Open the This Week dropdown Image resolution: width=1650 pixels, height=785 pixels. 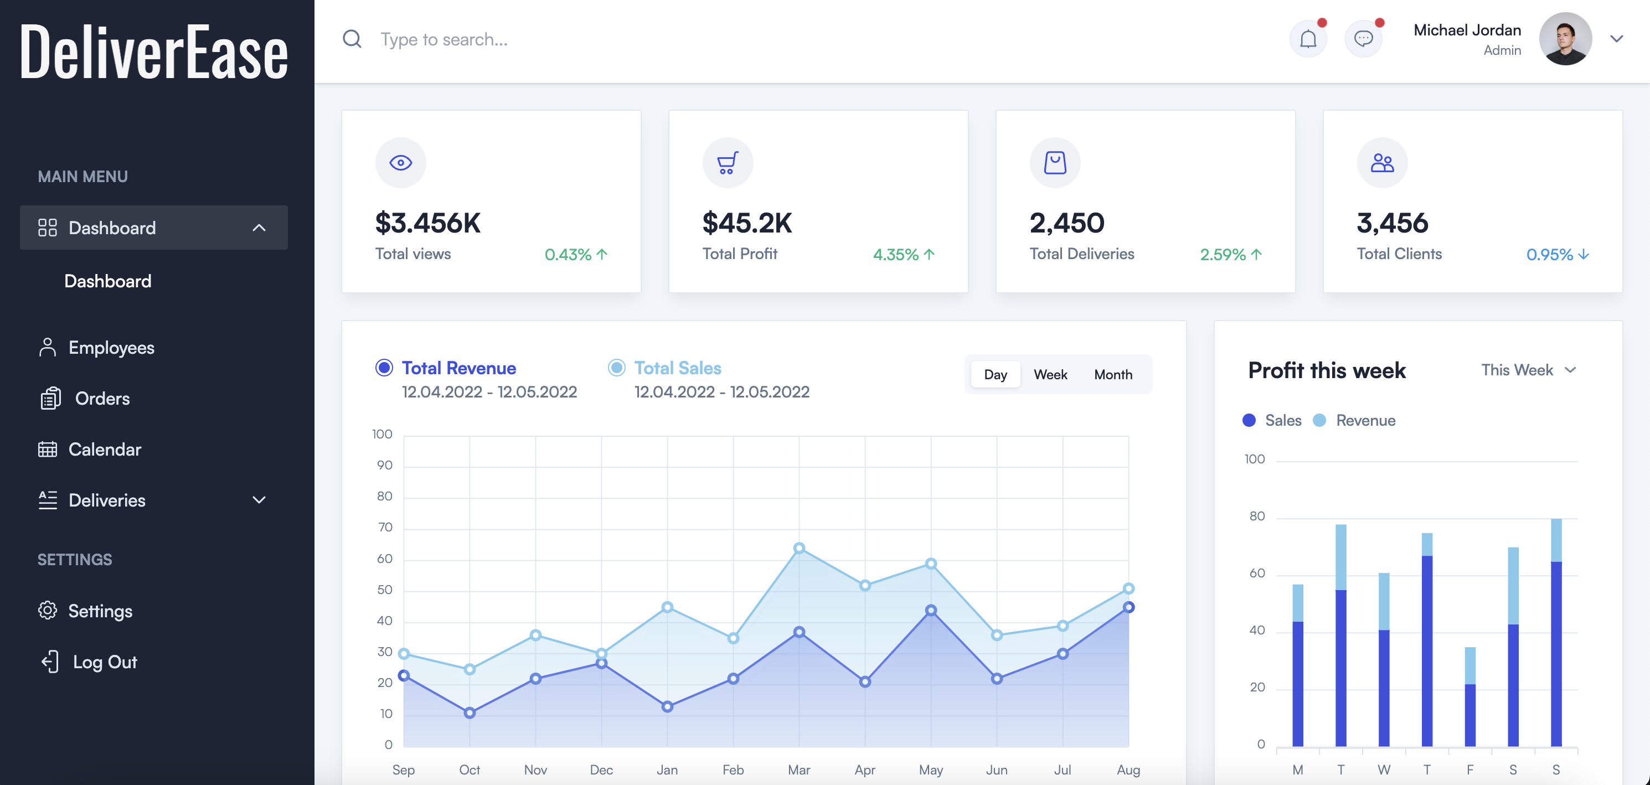coord(1528,370)
